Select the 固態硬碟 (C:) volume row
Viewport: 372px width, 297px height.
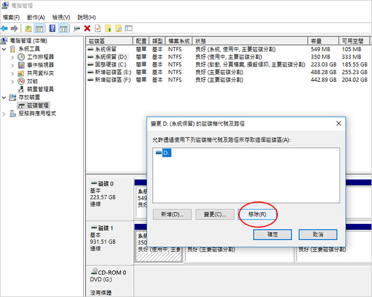tap(228, 64)
